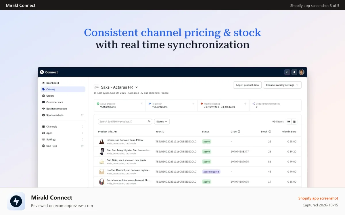Expand the Channels sidebar section
The height and width of the screenshot is (215, 345).
[x=82, y=127]
